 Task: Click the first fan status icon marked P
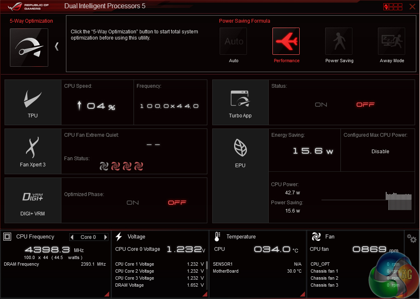[104, 166]
